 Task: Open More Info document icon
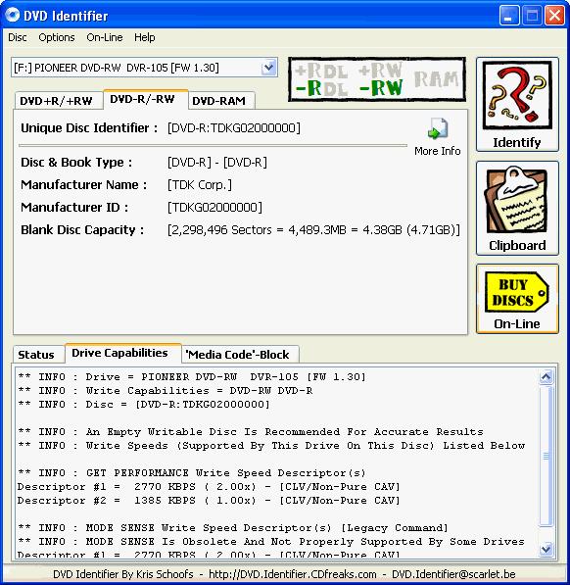coord(438,128)
